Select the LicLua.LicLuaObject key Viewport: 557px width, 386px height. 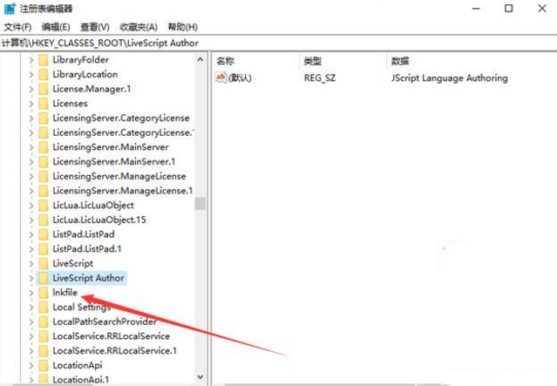92,206
